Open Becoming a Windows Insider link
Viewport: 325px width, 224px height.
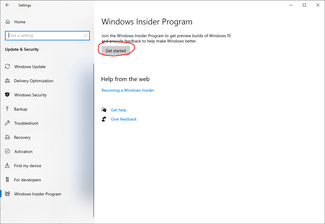coord(128,90)
